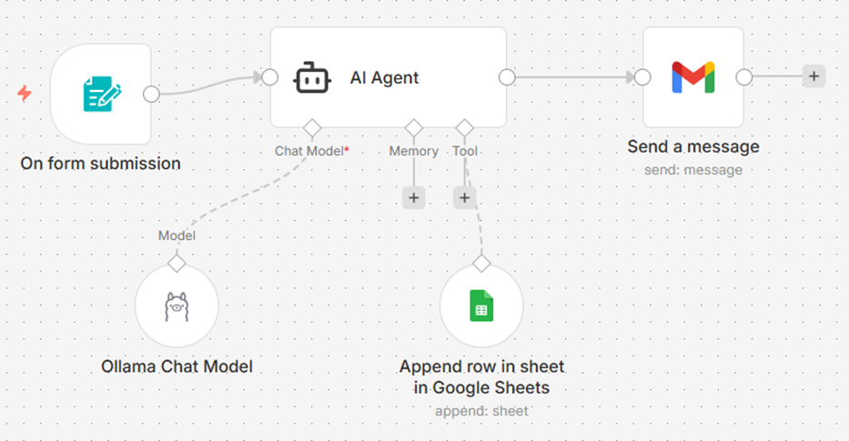Select the Gmail Send a message node
Image resolution: width=849 pixels, height=441 pixels.
coord(692,77)
